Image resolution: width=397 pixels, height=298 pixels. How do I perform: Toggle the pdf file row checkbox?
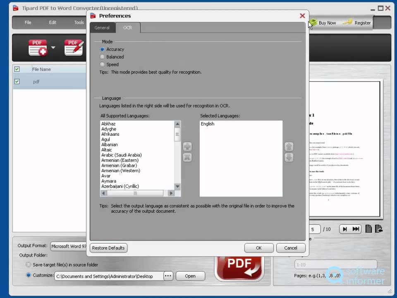[x=17, y=82]
